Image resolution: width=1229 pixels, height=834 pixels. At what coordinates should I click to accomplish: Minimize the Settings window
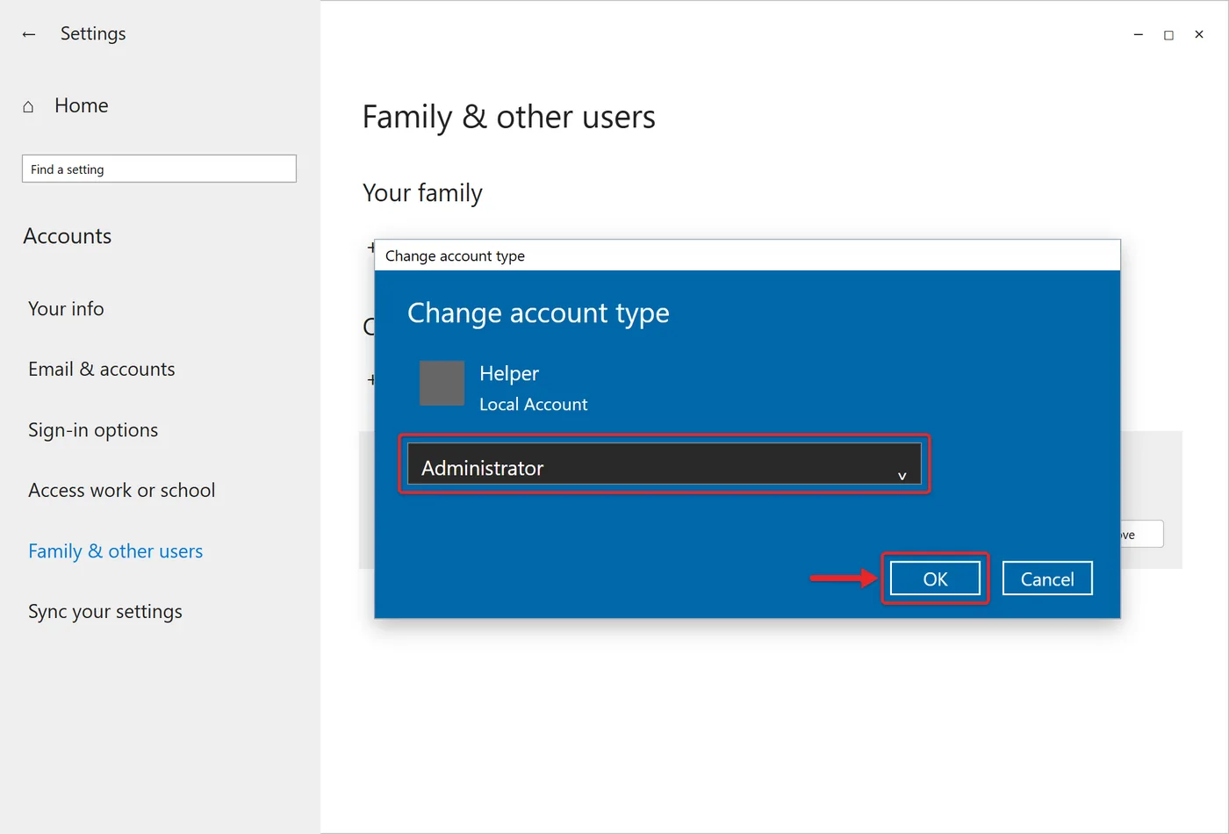coord(1139,35)
